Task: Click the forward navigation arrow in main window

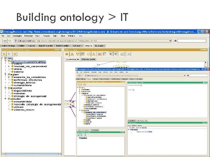Action: click(10, 41)
